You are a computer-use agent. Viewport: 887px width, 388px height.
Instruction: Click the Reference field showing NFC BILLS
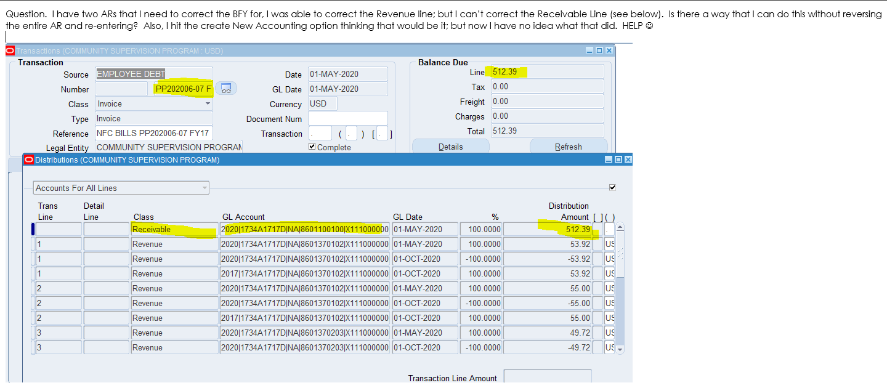pyautogui.click(x=153, y=132)
